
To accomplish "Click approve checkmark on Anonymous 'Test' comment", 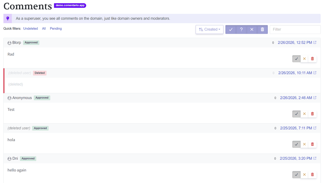I will (x=296, y=114).
